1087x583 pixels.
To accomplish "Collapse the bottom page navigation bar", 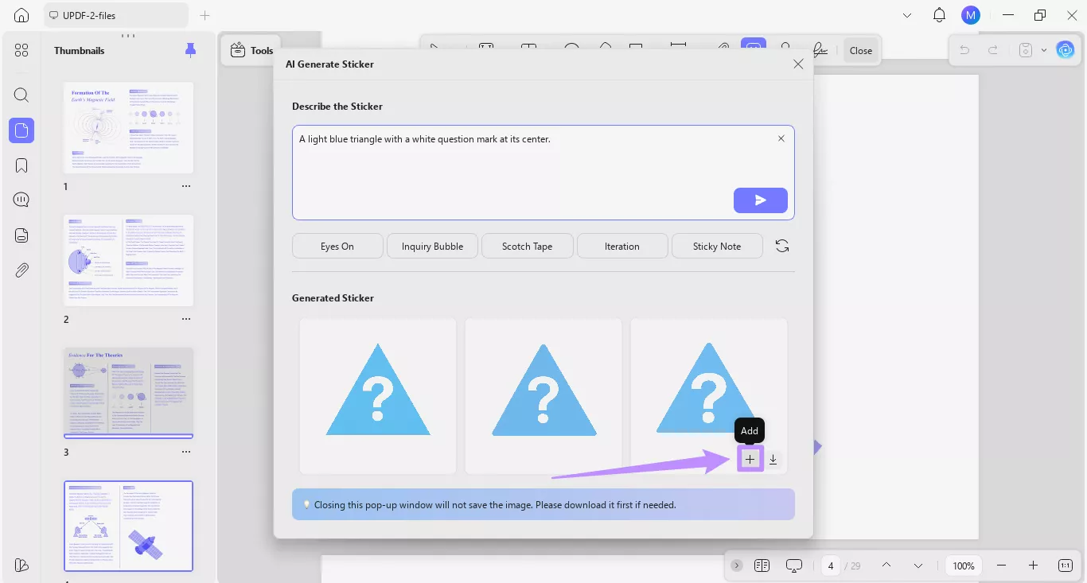I will pyautogui.click(x=737, y=566).
